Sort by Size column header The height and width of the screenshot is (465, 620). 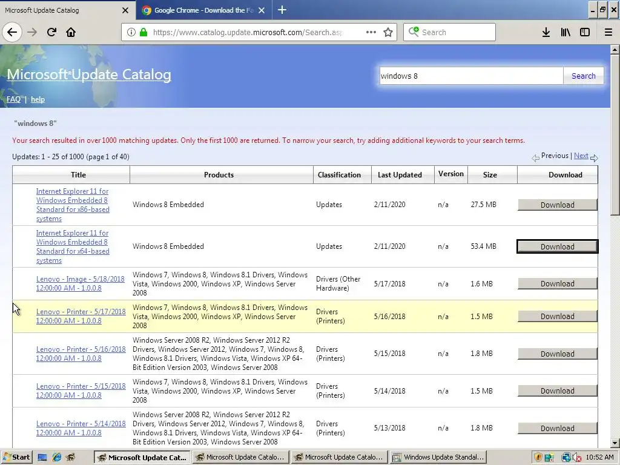pos(489,175)
